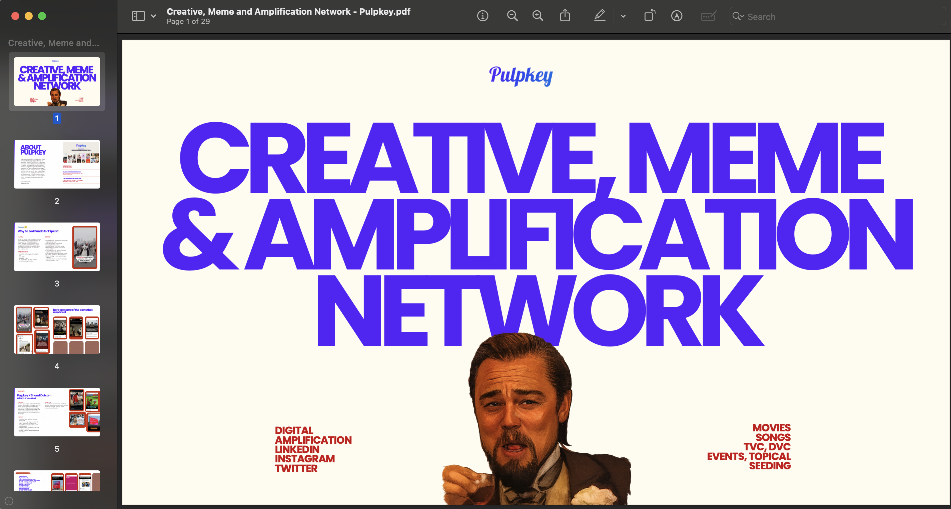Zoom in using the magnifier plus icon

(x=538, y=16)
